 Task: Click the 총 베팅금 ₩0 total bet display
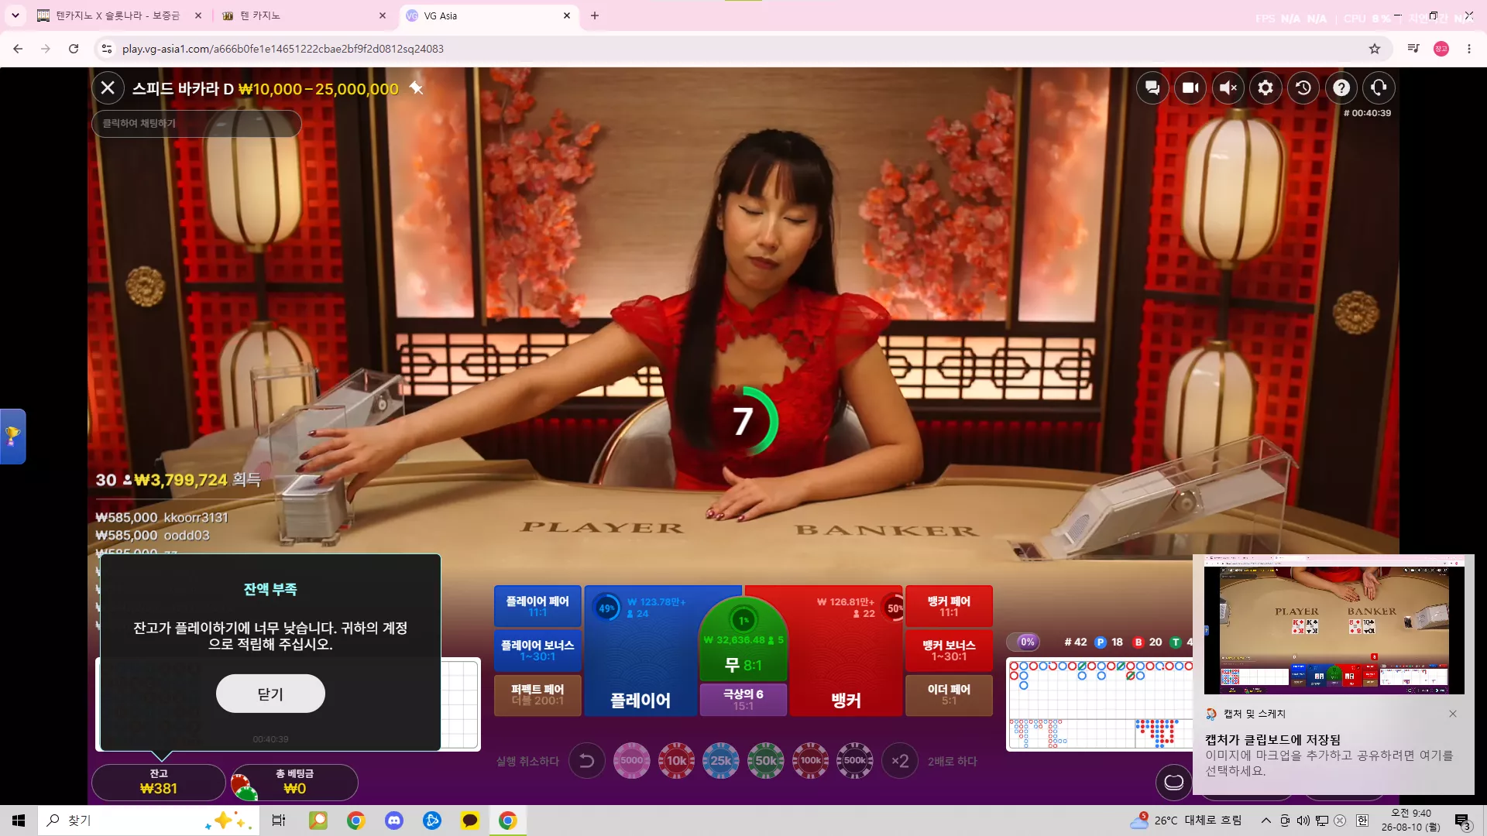click(x=295, y=782)
